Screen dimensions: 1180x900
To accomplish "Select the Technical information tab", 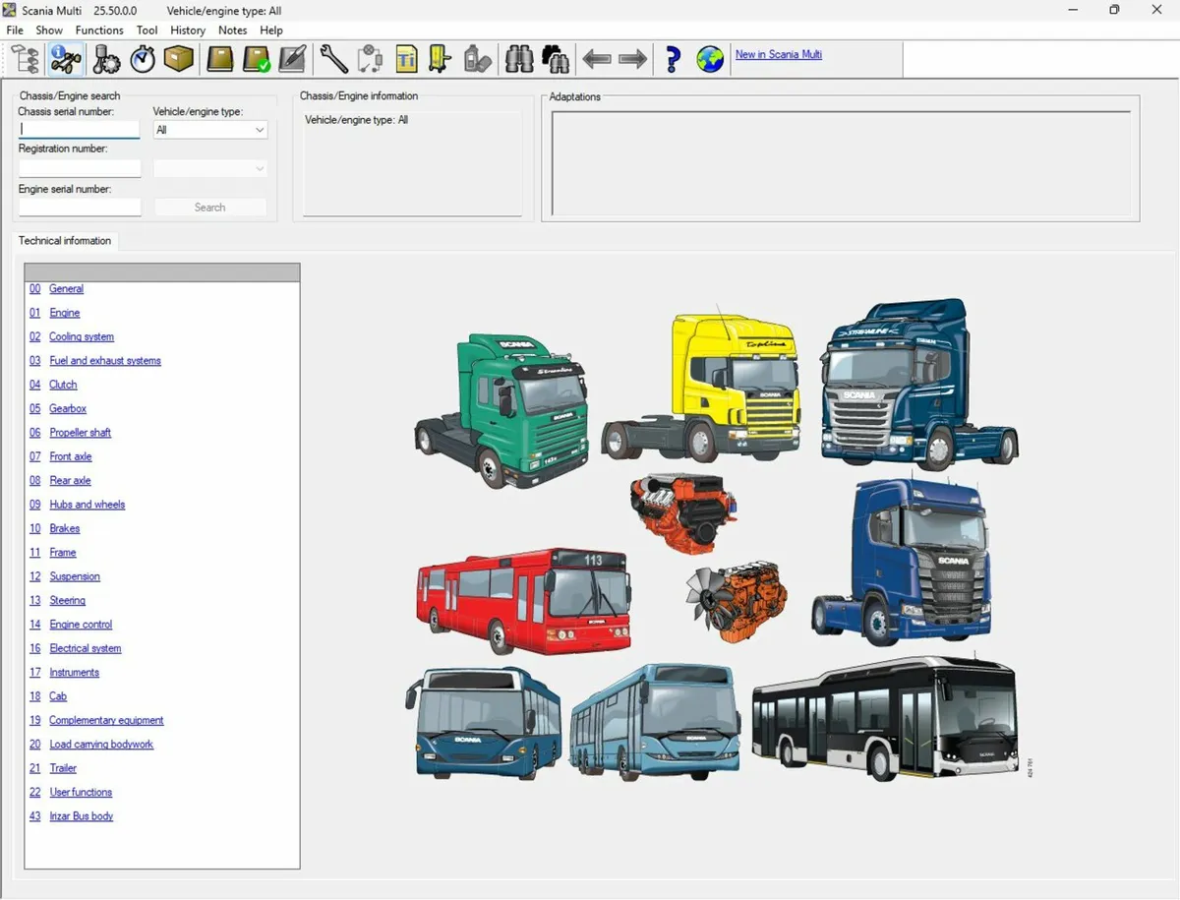I will tap(65, 241).
